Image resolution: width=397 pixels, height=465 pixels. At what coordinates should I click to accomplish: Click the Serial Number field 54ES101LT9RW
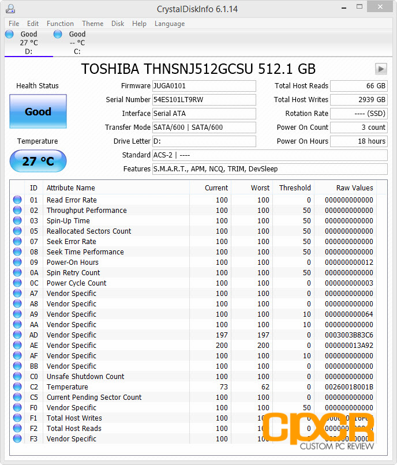tap(204, 100)
